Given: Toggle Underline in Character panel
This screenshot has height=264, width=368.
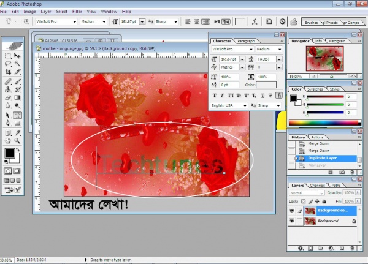Looking at the screenshot, I should [263, 96].
